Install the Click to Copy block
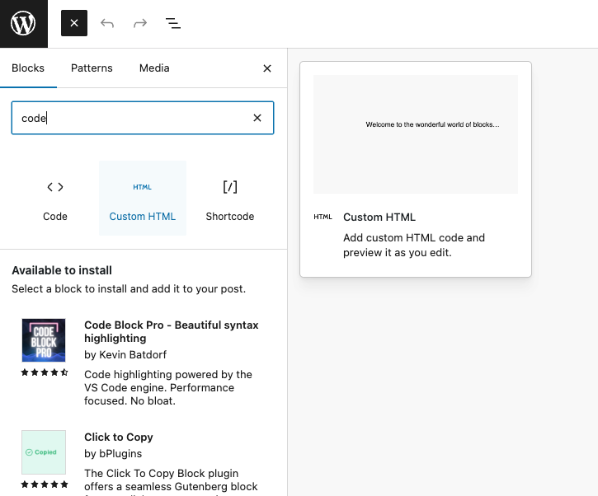This screenshot has width=598, height=496. point(119,438)
